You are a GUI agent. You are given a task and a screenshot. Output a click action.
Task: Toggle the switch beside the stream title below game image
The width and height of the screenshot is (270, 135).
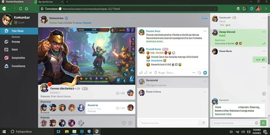[85, 89]
